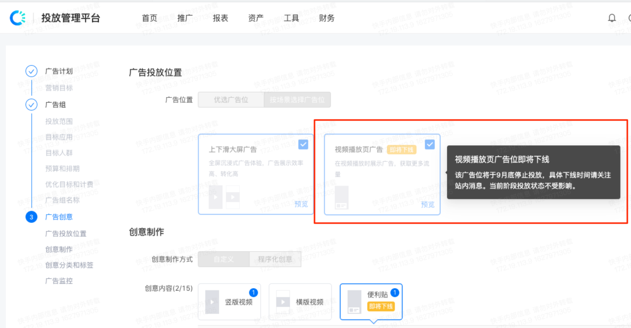Click the notification bell icon
This screenshot has height=328, width=631.
pyautogui.click(x=612, y=18)
